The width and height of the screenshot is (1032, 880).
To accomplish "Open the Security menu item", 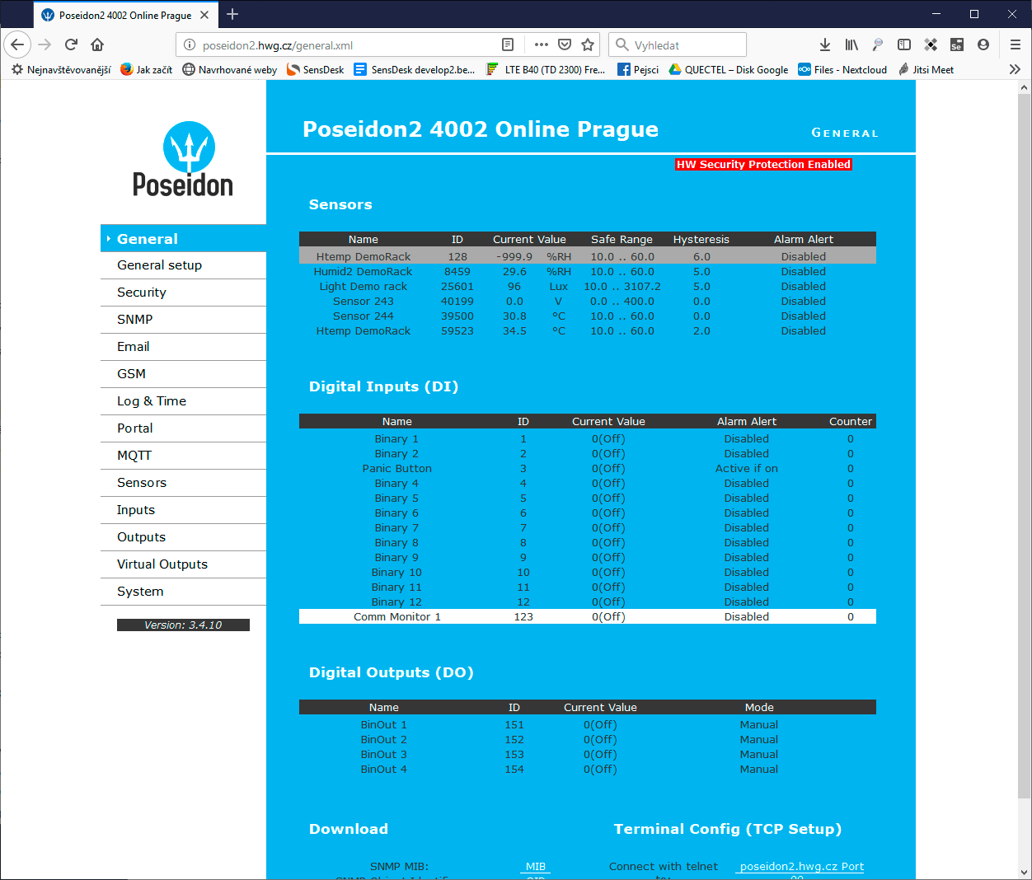I will 183,293.
